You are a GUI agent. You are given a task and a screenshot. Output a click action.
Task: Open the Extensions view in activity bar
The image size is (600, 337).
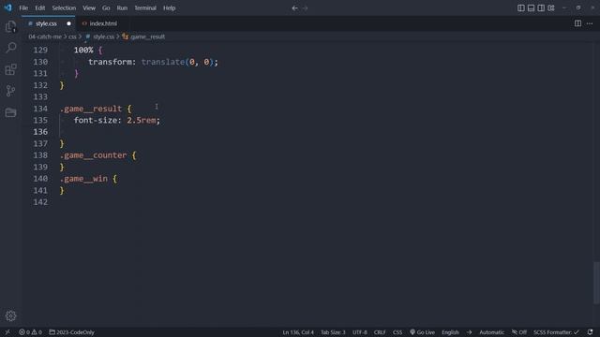(10, 69)
